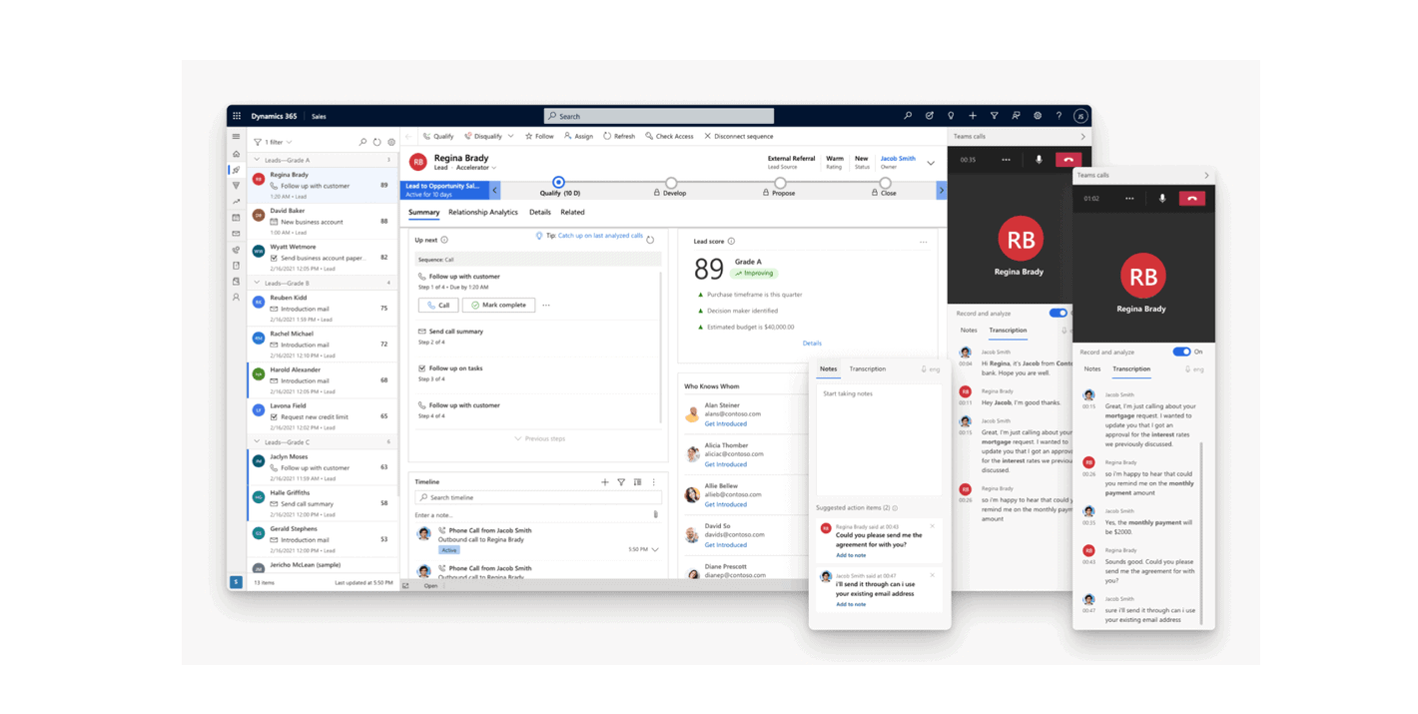
Task: Click the Timeline filter funnel icon
Action: click(621, 482)
